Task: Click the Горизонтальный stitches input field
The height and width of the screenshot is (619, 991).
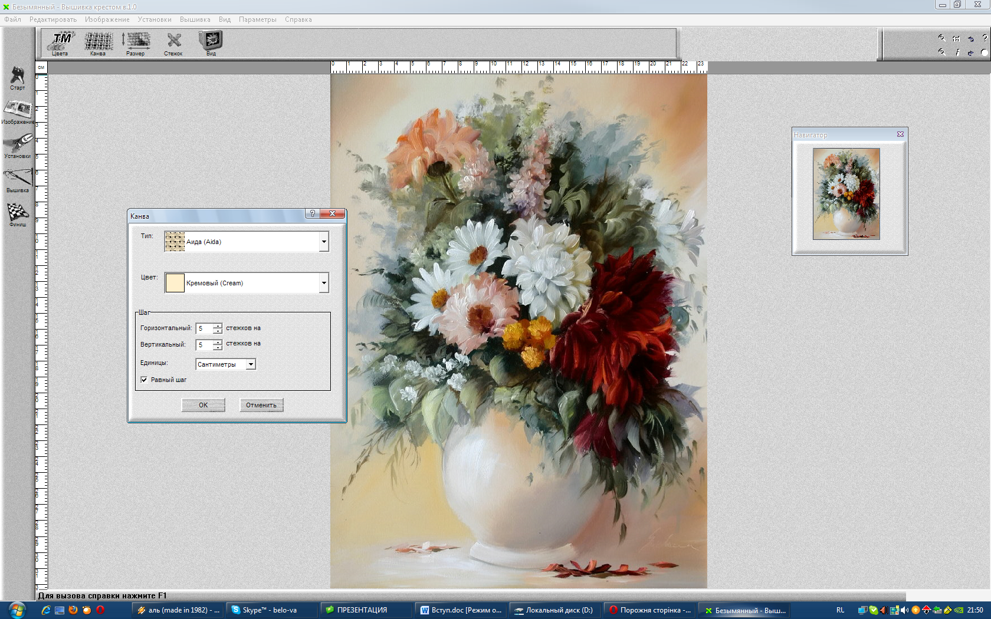Action: (205, 328)
